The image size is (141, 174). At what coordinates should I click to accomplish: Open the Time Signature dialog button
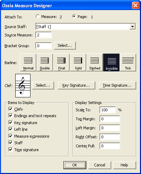coord(117,85)
